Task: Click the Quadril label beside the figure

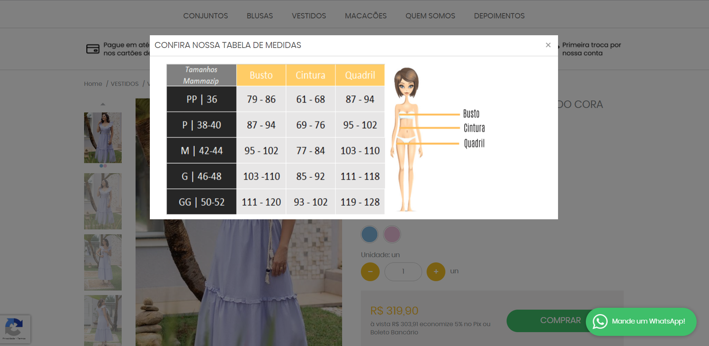Action: coord(474,143)
